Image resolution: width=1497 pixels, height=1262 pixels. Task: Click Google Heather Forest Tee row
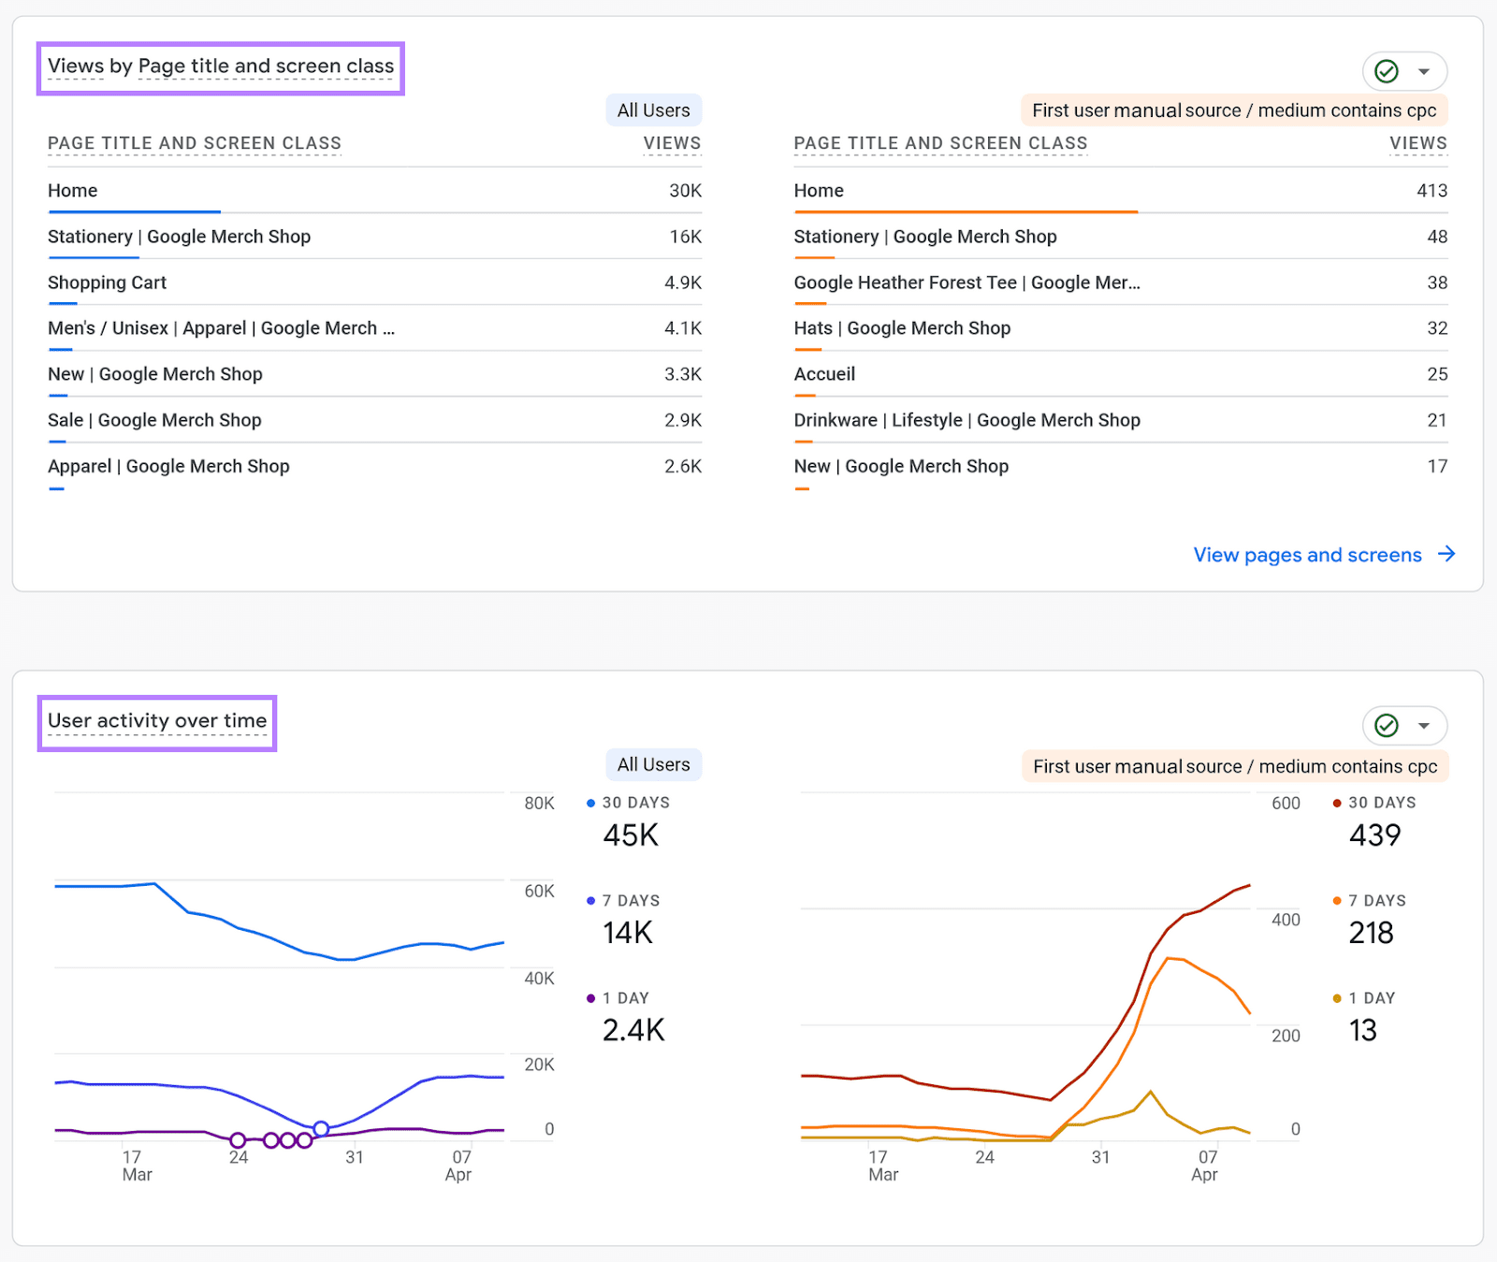click(x=967, y=283)
